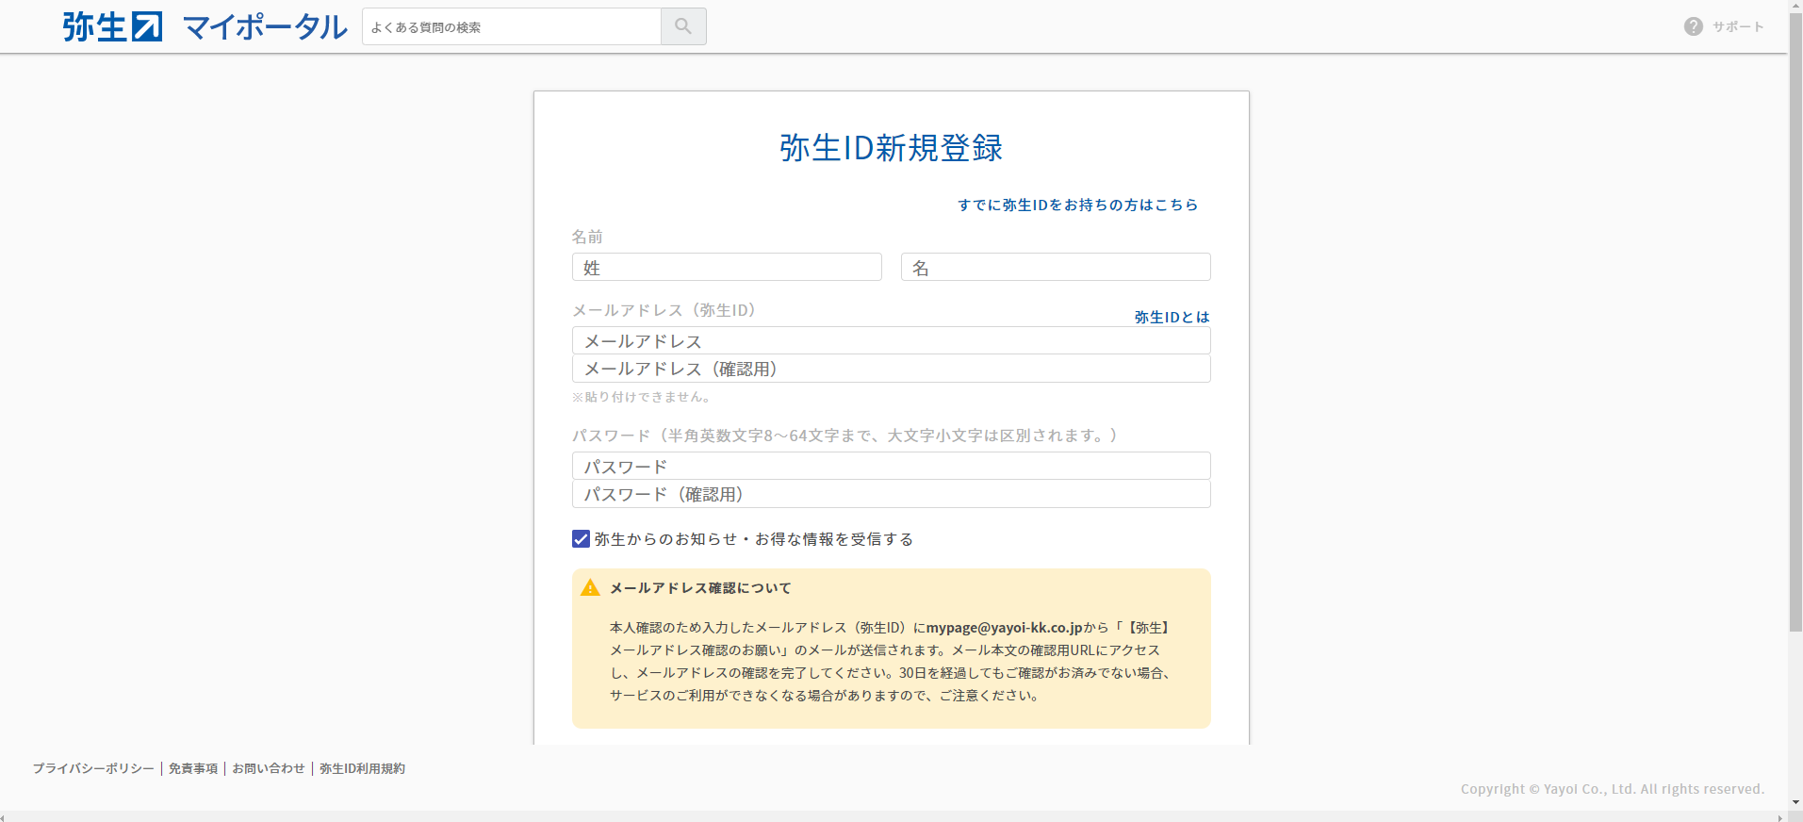The width and height of the screenshot is (1803, 822).
Task: Open the プライバシーポリシー footer link
Action: coord(93,768)
